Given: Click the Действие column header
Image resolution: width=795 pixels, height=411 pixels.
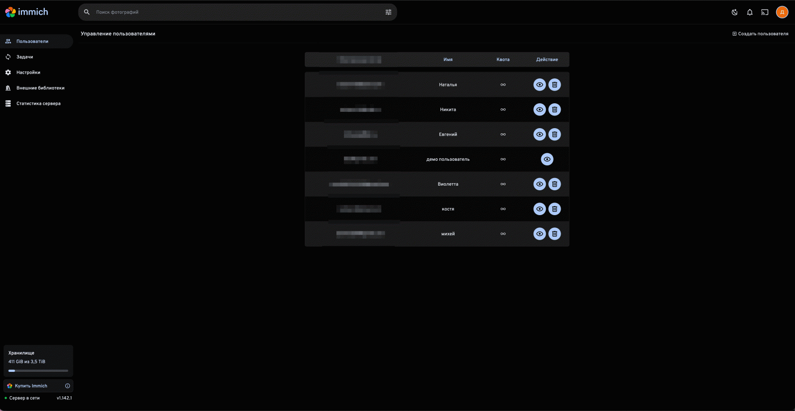Looking at the screenshot, I should pos(547,60).
